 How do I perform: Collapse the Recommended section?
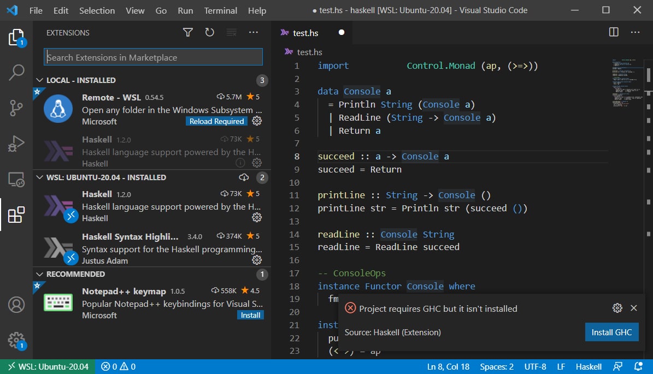tap(39, 274)
